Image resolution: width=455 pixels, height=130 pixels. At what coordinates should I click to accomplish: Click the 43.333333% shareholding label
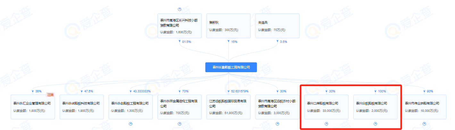(x=142, y=91)
